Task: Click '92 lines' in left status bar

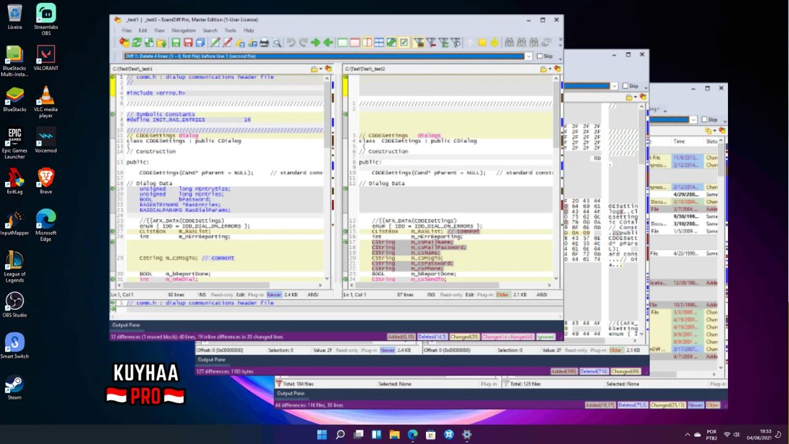Action: click(176, 295)
